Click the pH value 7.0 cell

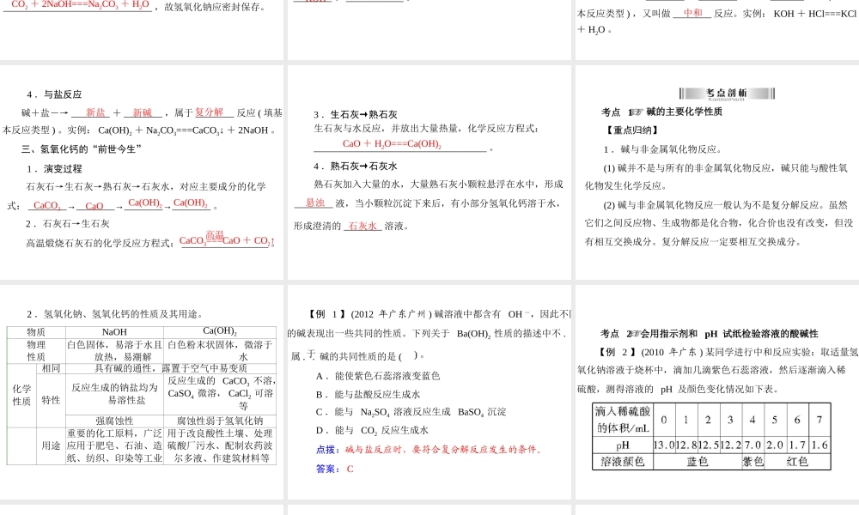tap(752, 445)
